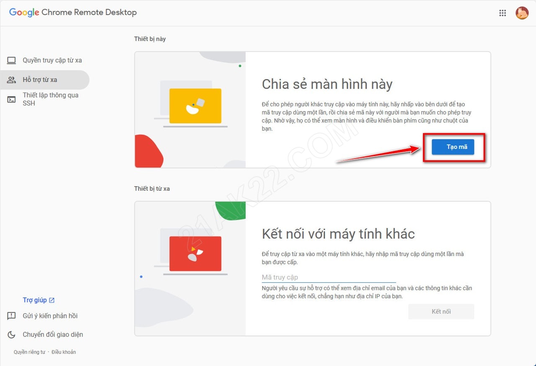Focus the Mã truy cập input field

329,277
